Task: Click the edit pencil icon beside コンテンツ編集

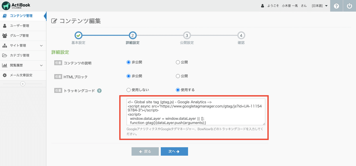Action: click(x=54, y=21)
